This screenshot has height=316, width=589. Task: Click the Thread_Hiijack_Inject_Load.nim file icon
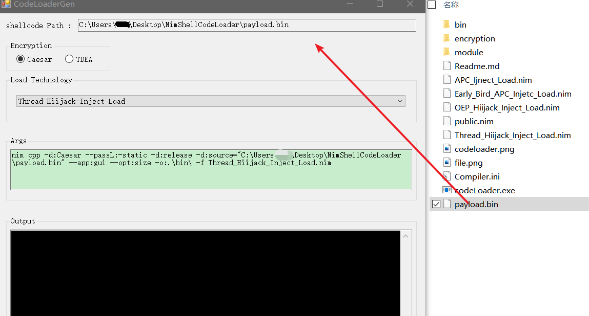tap(446, 135)
